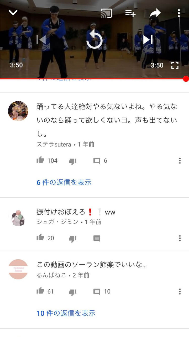Expand 6件の返信を表示 replies
Screen dimensions: 189x337
click(64, 182)
